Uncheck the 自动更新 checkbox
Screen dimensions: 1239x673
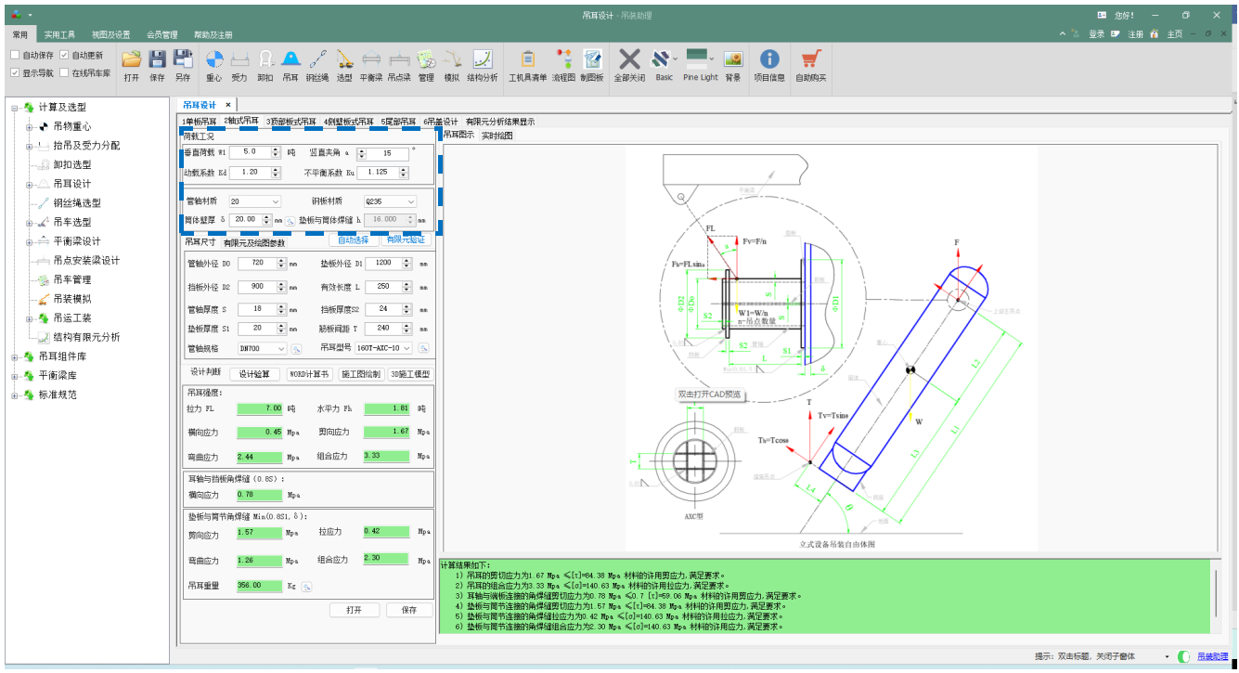point(64,55)
